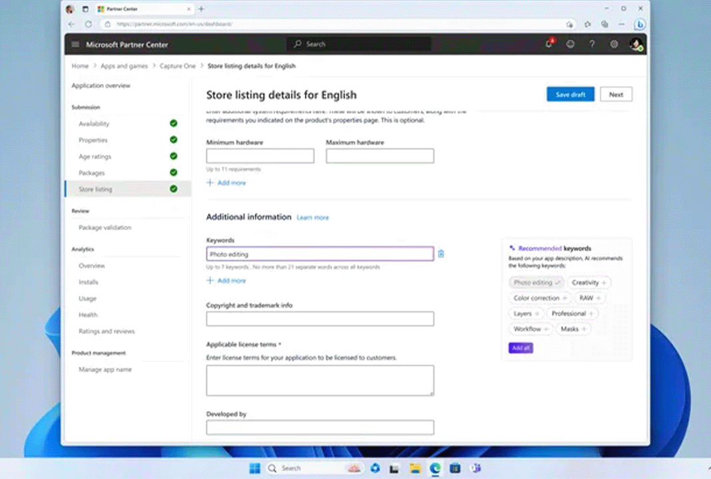711x479 pixels.
Task: Delete the Photo editing keyword with the trash icon
Action: pos(441,253)
